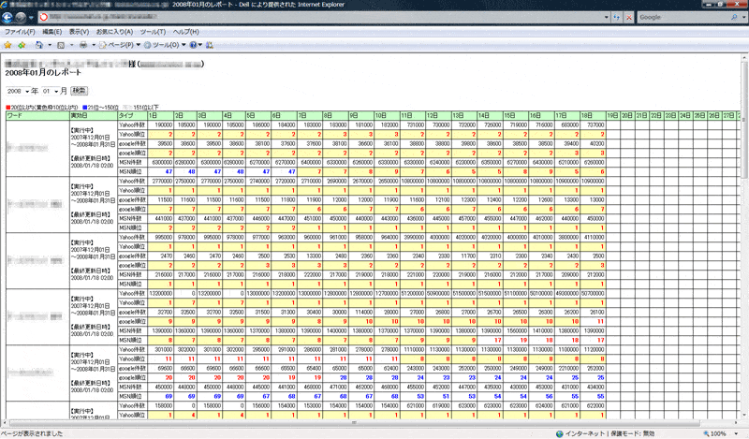Click the page icon in address bar

point(43,17)
